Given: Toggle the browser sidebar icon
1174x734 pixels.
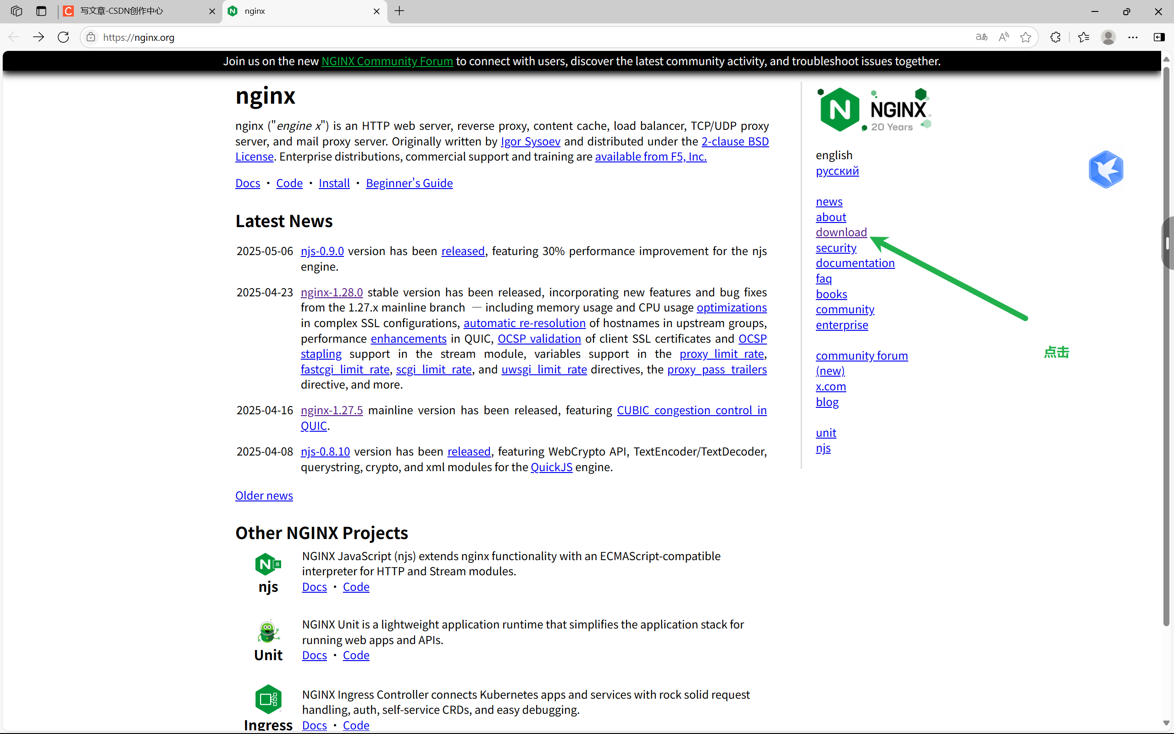Looking at the screenshot, I should point(1159,37).
